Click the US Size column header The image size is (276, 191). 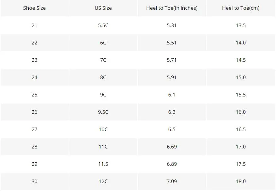(x=103, y=8)
